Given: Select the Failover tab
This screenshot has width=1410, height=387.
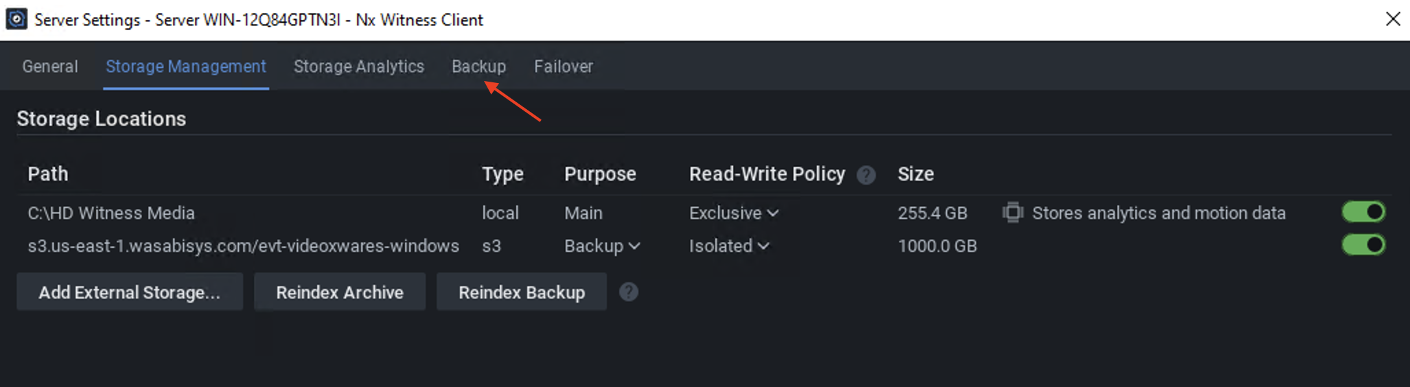Looking at the screenshot, I should click(564, 67).
